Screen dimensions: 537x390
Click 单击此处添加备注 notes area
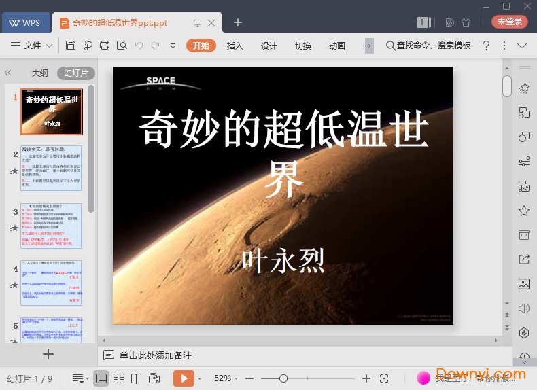[x=156, y=355]
